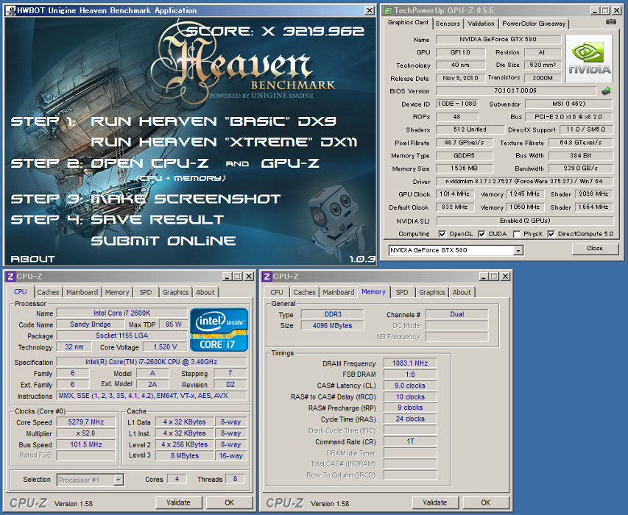Click the BIOS save chip icon in GPU-Z

(607, 90)
